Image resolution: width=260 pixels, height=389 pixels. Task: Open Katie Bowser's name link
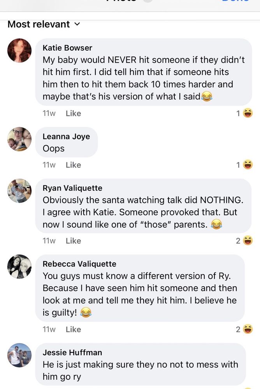click(67, 48)
